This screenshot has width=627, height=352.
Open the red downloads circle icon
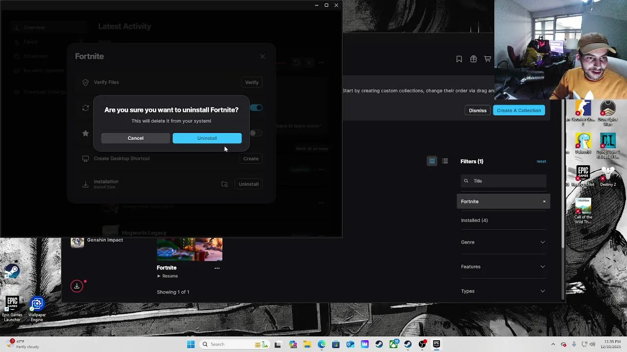[77, 286]
